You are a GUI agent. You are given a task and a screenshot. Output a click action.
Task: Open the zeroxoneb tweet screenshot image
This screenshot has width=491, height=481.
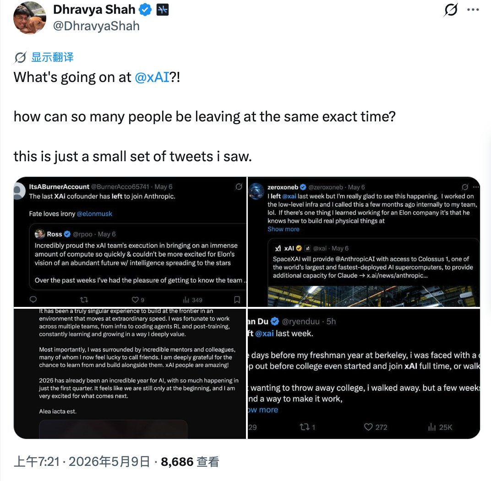tap(364, 242)
